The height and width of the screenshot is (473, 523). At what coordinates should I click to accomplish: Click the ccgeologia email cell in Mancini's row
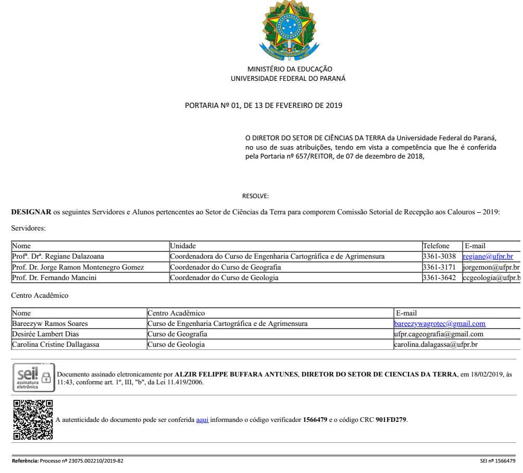491,278
